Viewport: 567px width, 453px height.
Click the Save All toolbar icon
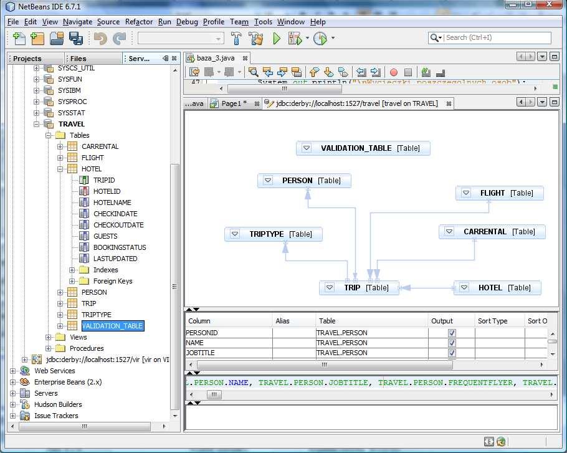pyautogui.click(x=76, y=39)
